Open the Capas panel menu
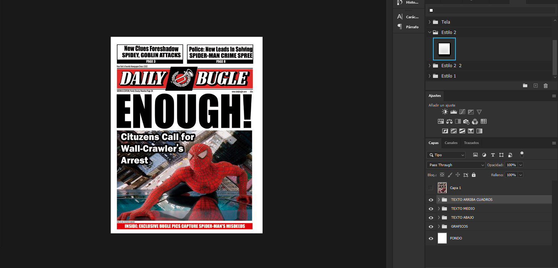This screenshot has height=268, width=558. [554, 143]
